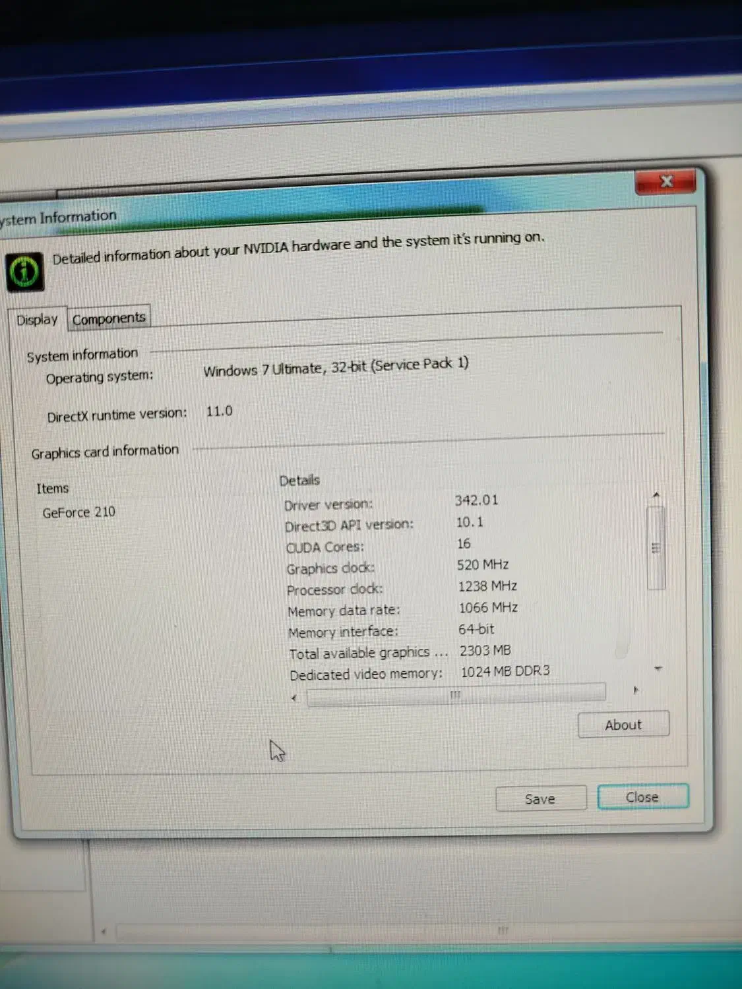The width and height of the screenshot is (742, 989).
Task: Click the Driver version label
Action: tap(328, 505)
